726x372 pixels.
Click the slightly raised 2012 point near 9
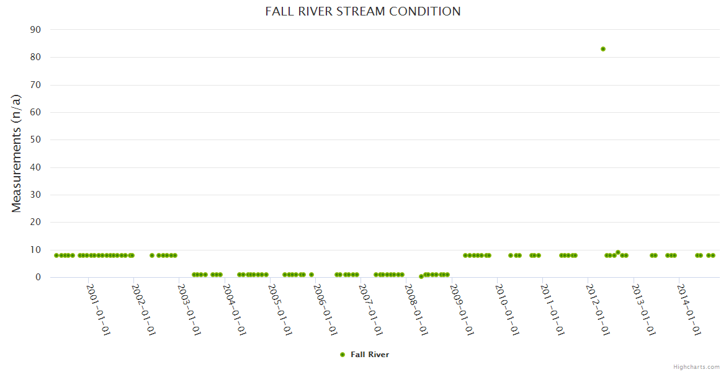point(618,252)
